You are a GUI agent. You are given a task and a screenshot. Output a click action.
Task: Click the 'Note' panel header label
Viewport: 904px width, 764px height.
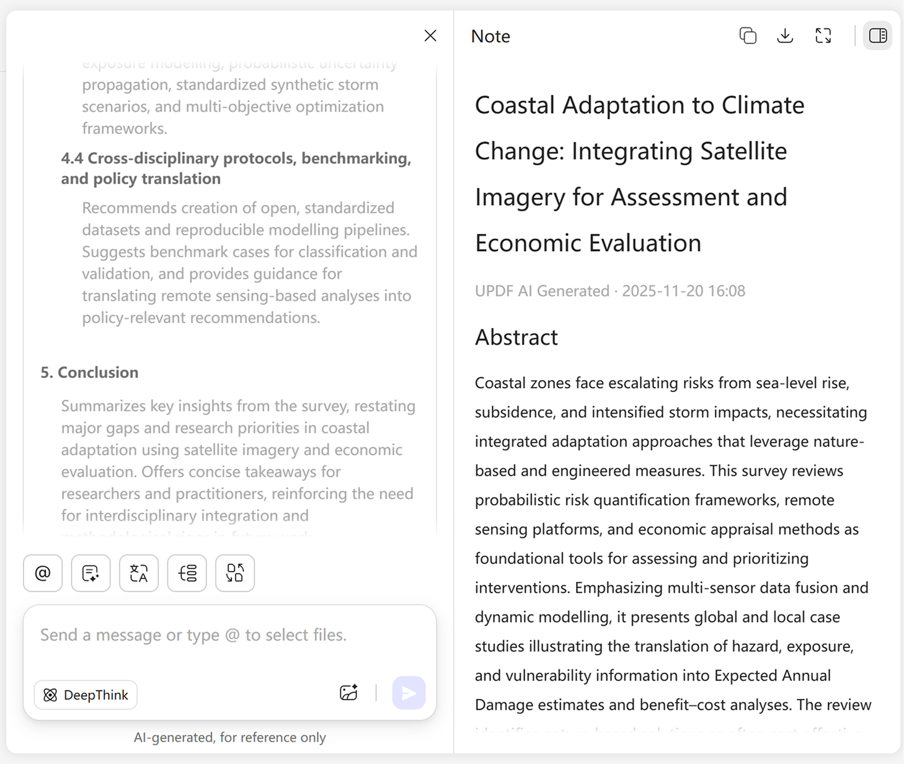(x=490, y=37)
